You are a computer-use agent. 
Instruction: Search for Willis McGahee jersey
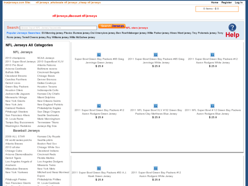pos(82,37)
